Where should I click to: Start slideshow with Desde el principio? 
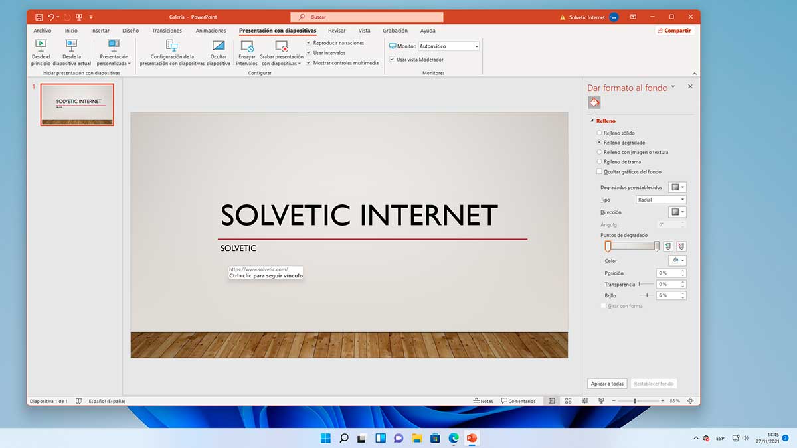pos(41,52)
